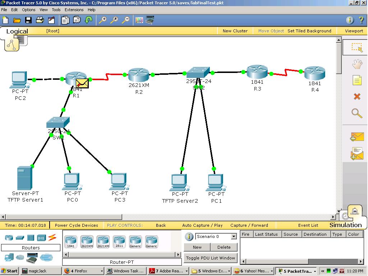368x276 pixels.
Task: Click the Toggle PDU List Window button
Action: 211,258
